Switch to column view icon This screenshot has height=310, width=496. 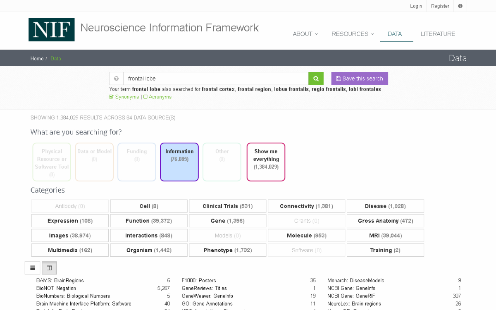click(x=49, y=268)
